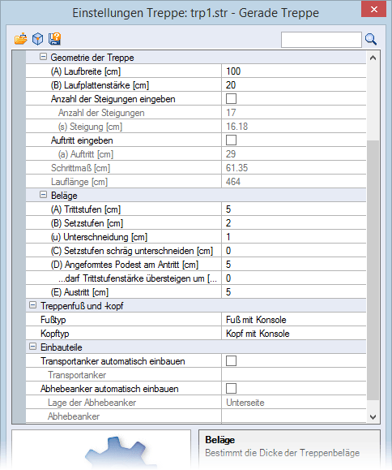
Task: Click the save floppy disk icon
Action: coord(55,39)
